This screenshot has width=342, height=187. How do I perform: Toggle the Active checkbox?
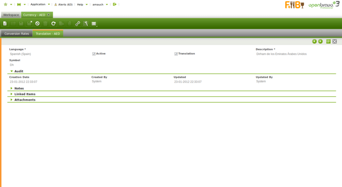pyautogui.click(x=94, y=54)
